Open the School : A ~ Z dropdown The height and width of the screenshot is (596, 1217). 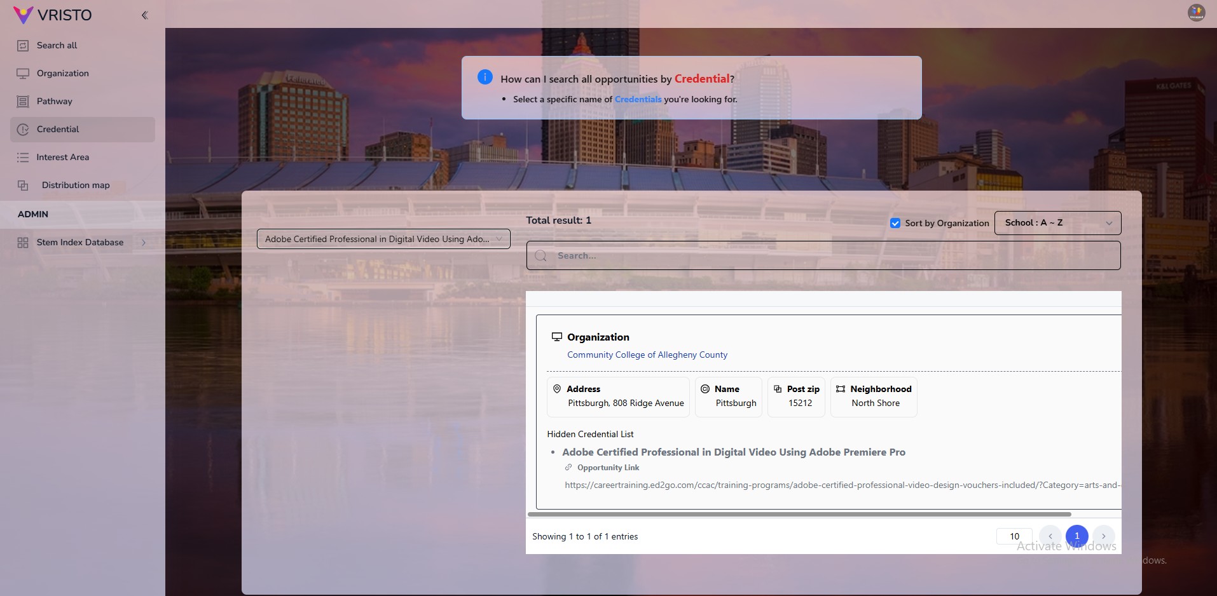click(1057, 223)
